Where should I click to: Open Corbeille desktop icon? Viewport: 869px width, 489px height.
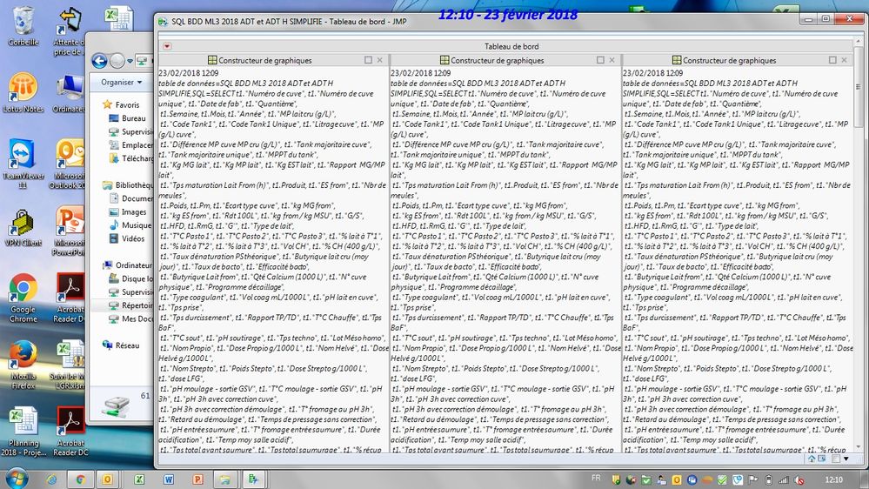(23, 26)
